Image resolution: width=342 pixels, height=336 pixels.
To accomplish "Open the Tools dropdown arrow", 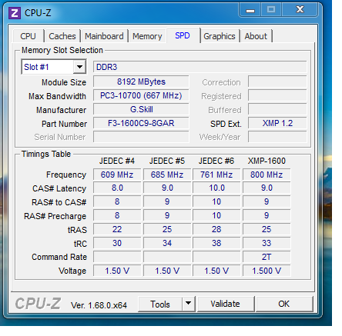I will [x=189, y=304].
